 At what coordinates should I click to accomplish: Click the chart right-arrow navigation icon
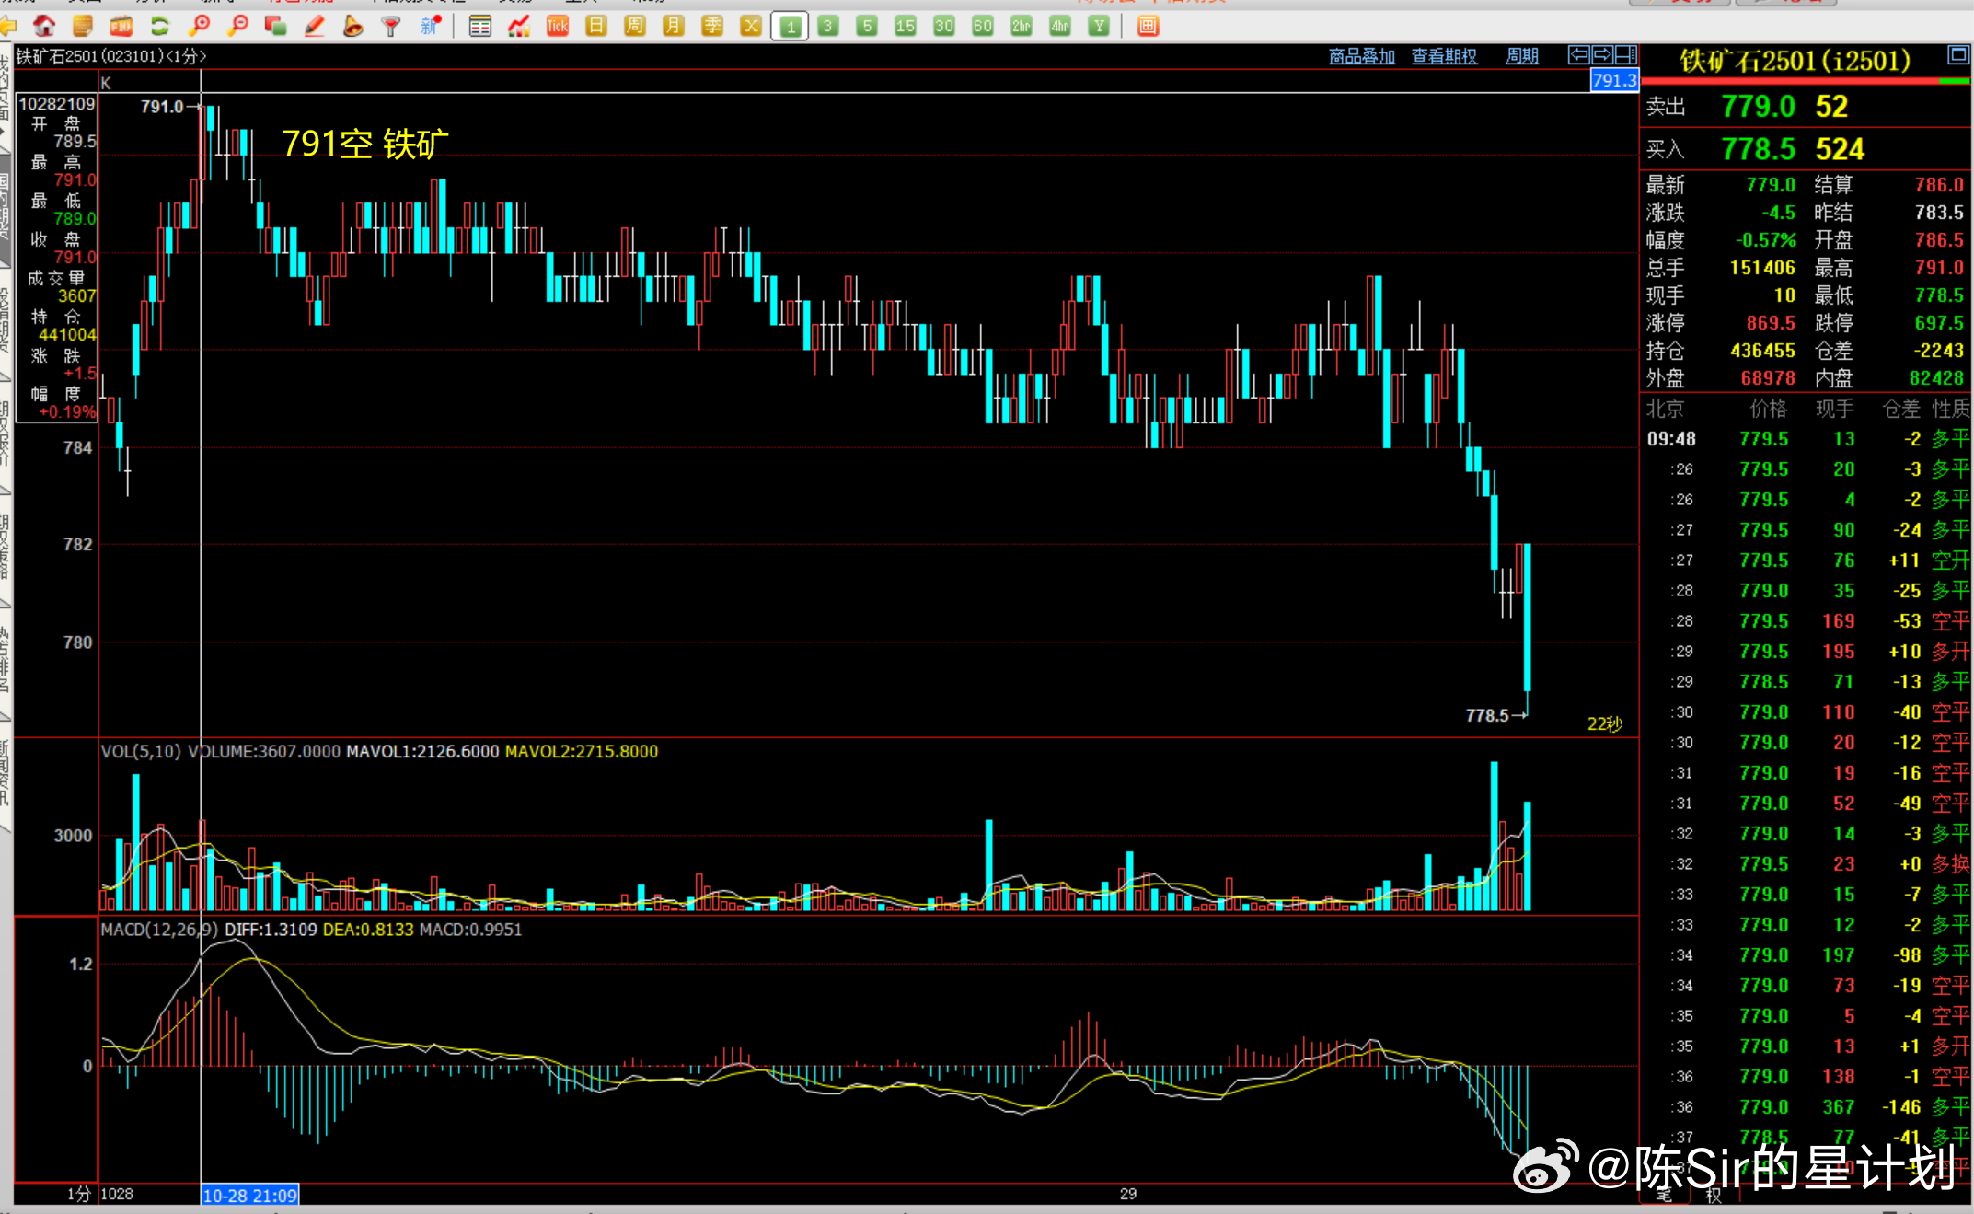click(1602, 55)
